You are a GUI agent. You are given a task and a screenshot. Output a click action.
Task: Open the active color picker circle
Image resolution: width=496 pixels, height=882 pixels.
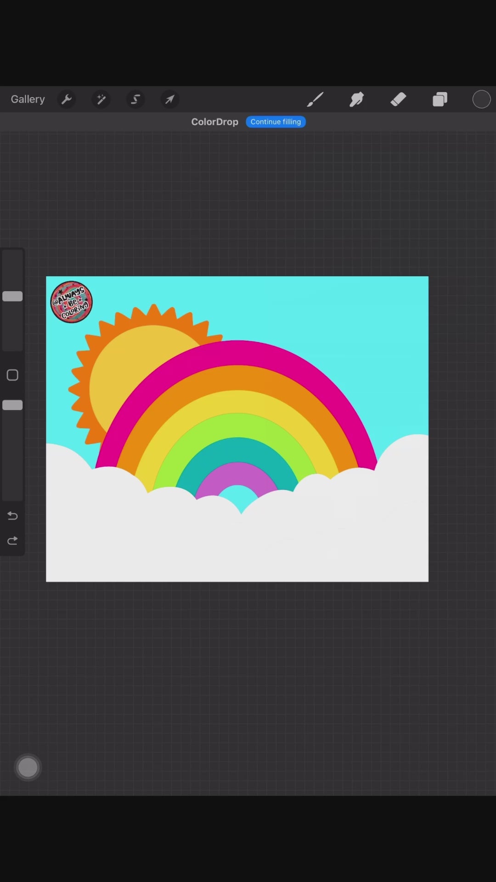coord(481,99)
